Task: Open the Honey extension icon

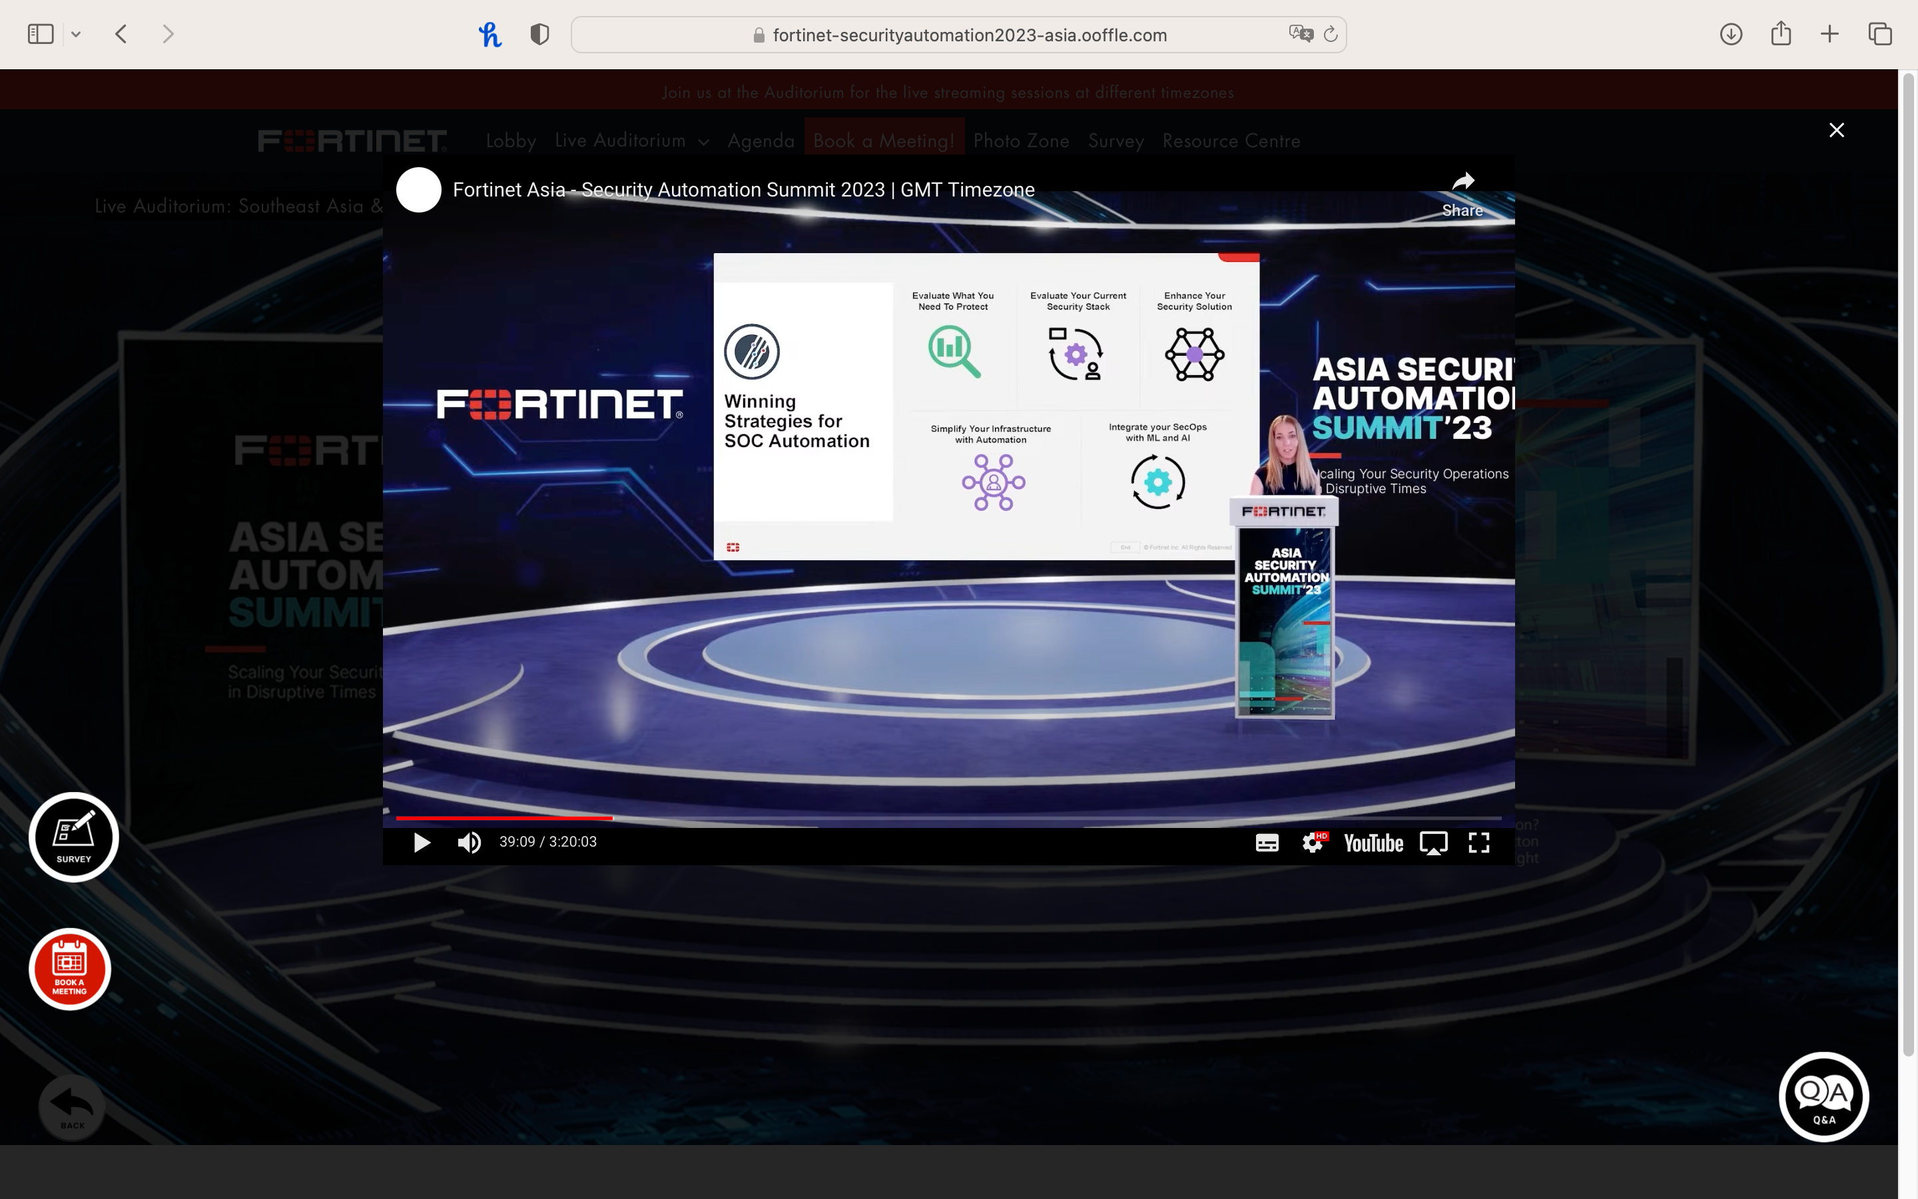Action: pyautogui.click(x=489, y=34)
